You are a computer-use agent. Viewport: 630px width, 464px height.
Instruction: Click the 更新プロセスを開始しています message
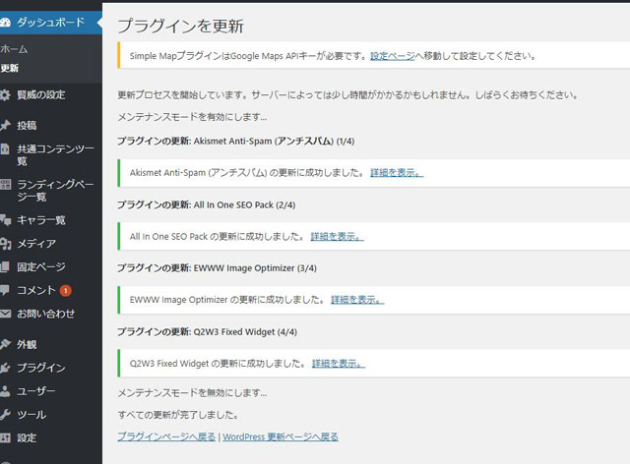click(x=347, y=95)
